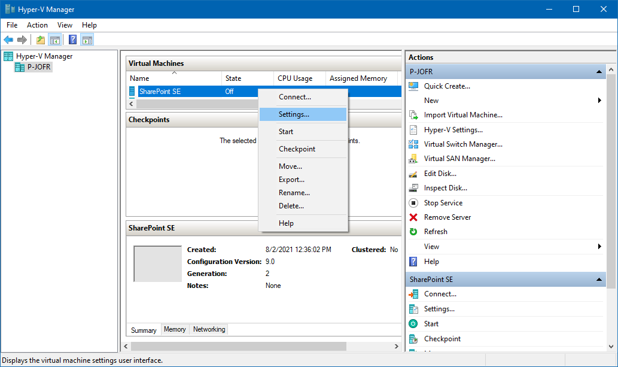Switch to the Memory tab
The height and width of the screenshot is (367, 618).
click(x=175, y=329)
